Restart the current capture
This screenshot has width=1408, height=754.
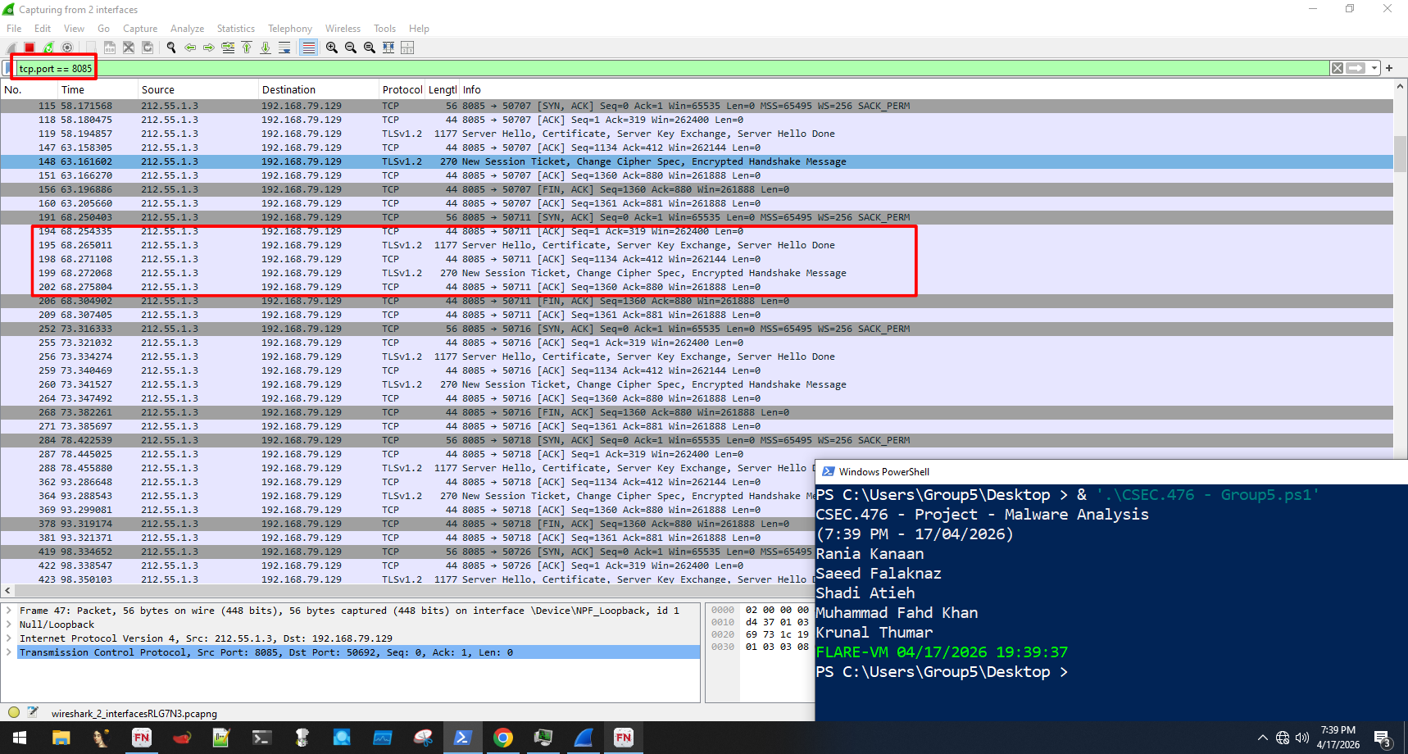tap(48, 48)
